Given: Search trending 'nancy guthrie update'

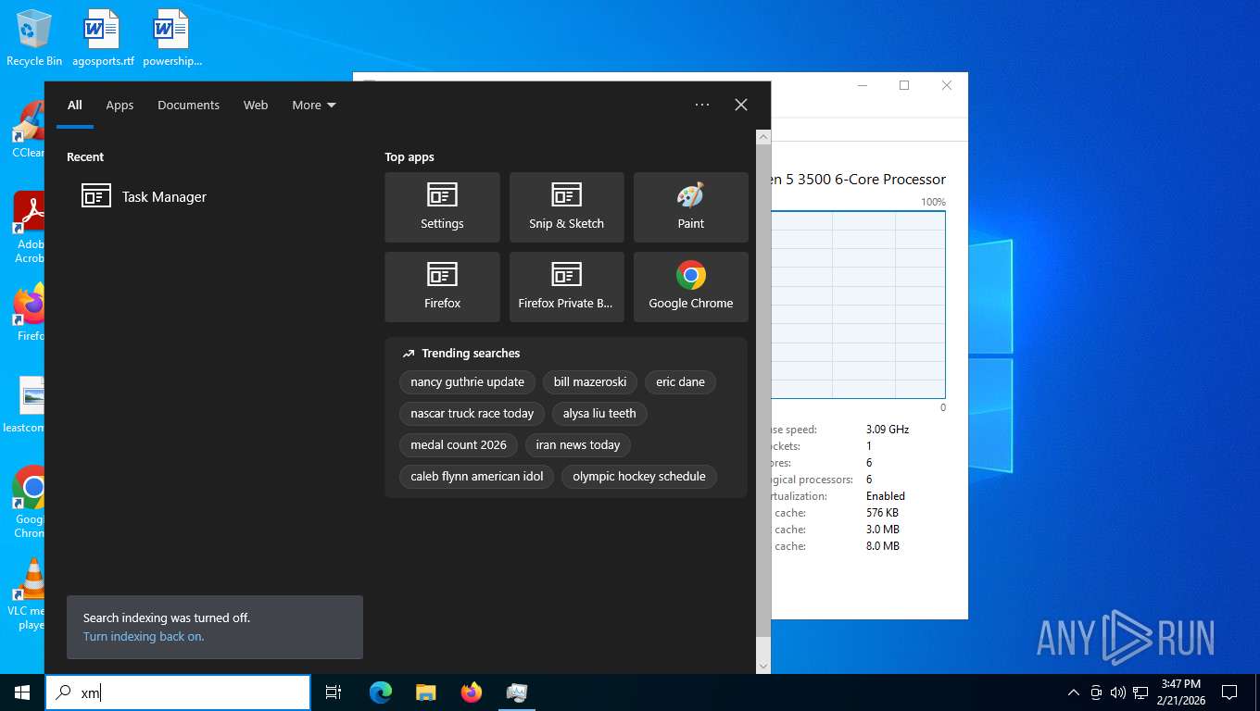Looking at the screenshot, I should (x=467, y=381).
